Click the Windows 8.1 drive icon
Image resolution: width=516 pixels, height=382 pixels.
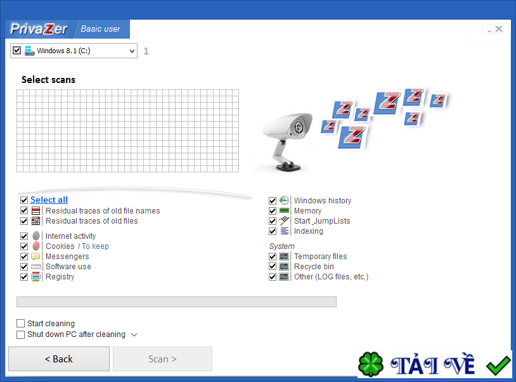tap(30, 51)
